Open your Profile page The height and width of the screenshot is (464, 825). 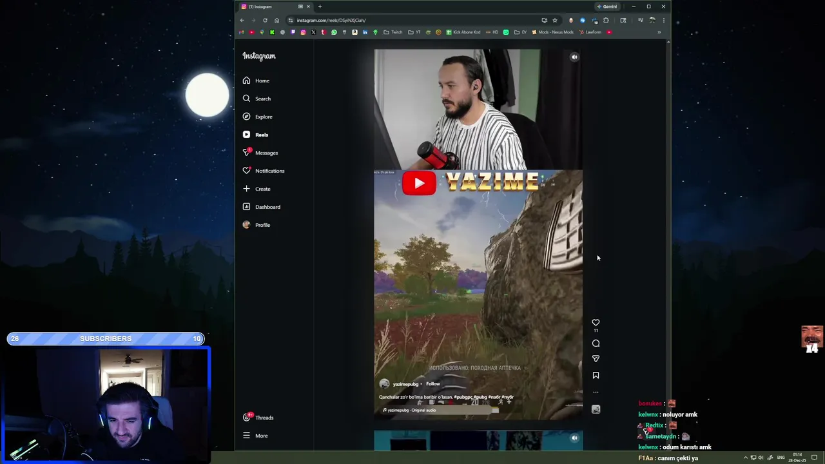257,225
